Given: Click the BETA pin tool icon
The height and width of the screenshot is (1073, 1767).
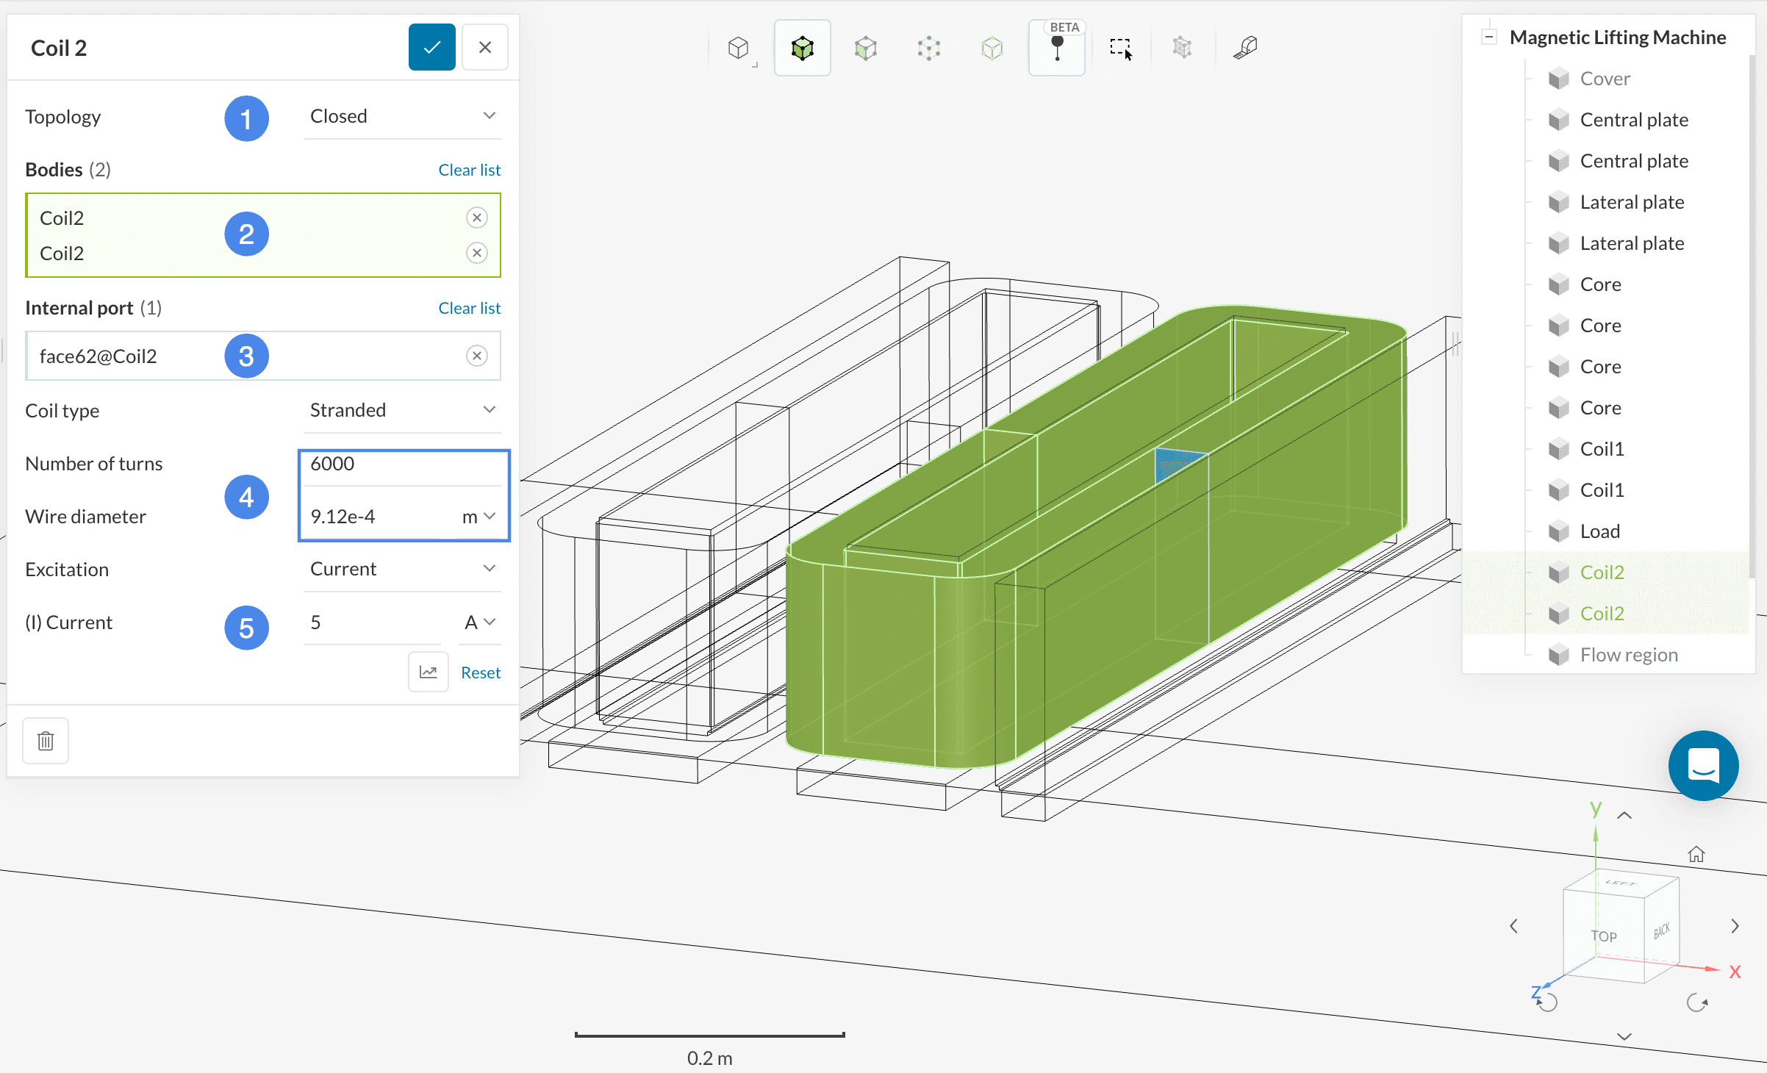Looking at the screenshot, I should [1057, 49].
